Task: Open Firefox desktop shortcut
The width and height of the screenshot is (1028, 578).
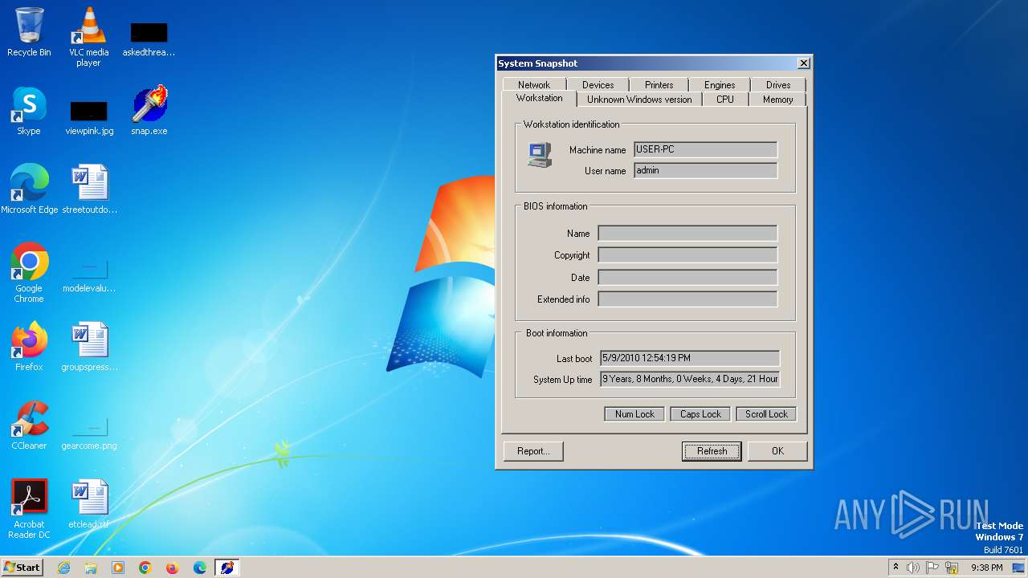Action: [x=29, y=346]
